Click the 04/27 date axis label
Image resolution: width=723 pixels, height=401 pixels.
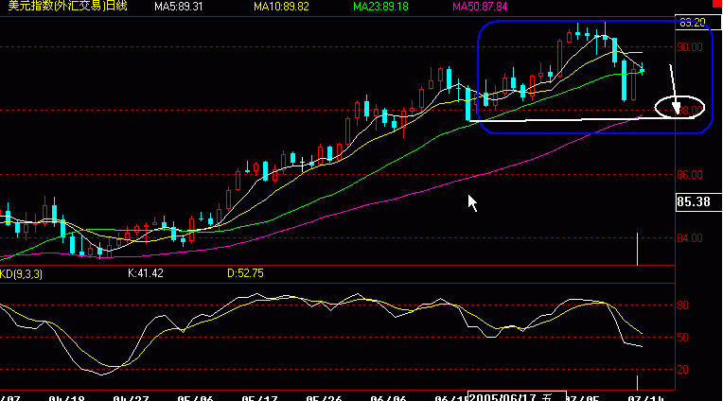[x=131, y=398]
